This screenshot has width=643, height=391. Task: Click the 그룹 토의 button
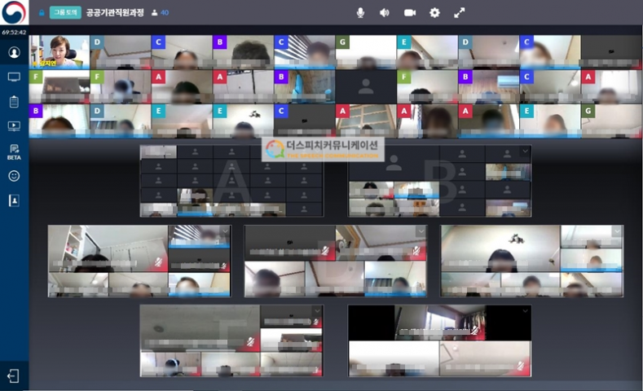[66, 13]
